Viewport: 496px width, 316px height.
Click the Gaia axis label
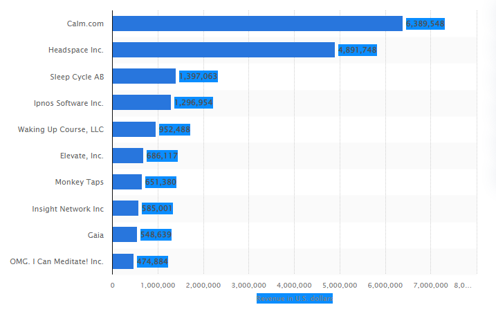[95, 235]
